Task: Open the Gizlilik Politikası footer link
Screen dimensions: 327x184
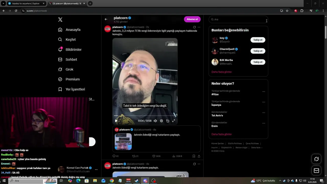Action: [x=235, y=144]
